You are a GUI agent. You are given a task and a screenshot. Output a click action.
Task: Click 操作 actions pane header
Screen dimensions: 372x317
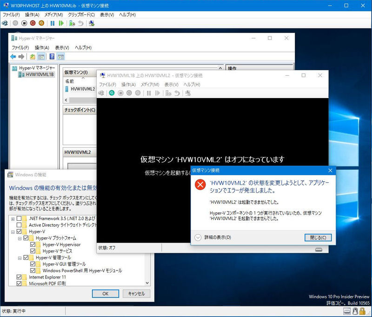[x=232, y=68]
